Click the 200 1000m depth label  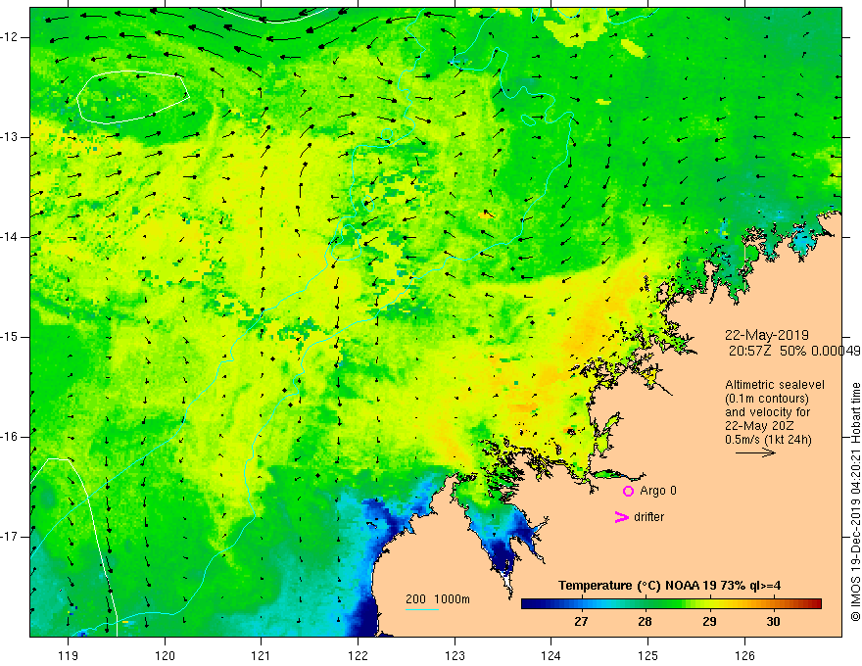[x=438, y=599]
